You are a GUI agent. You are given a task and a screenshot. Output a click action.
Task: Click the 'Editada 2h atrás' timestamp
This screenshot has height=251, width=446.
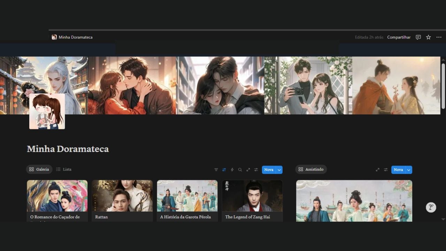(x=369, y=37)
